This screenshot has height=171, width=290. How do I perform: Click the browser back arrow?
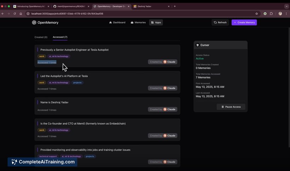pos(2,14)
